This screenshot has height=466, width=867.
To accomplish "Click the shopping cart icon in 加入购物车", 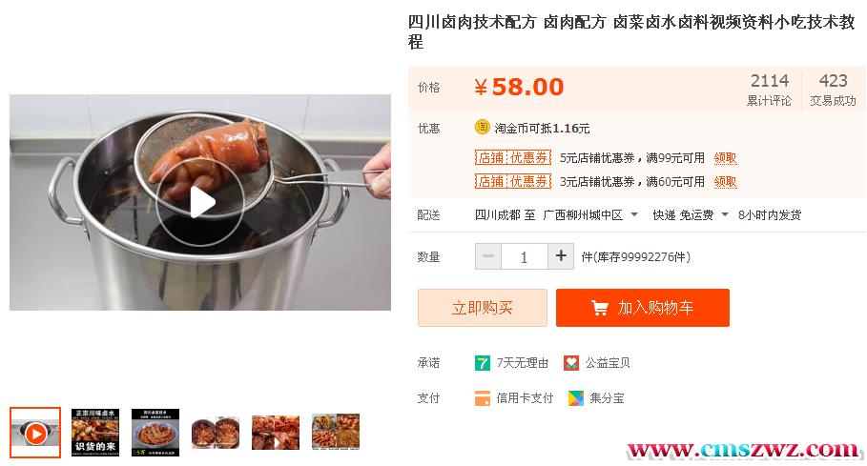I will coord(599,308).
